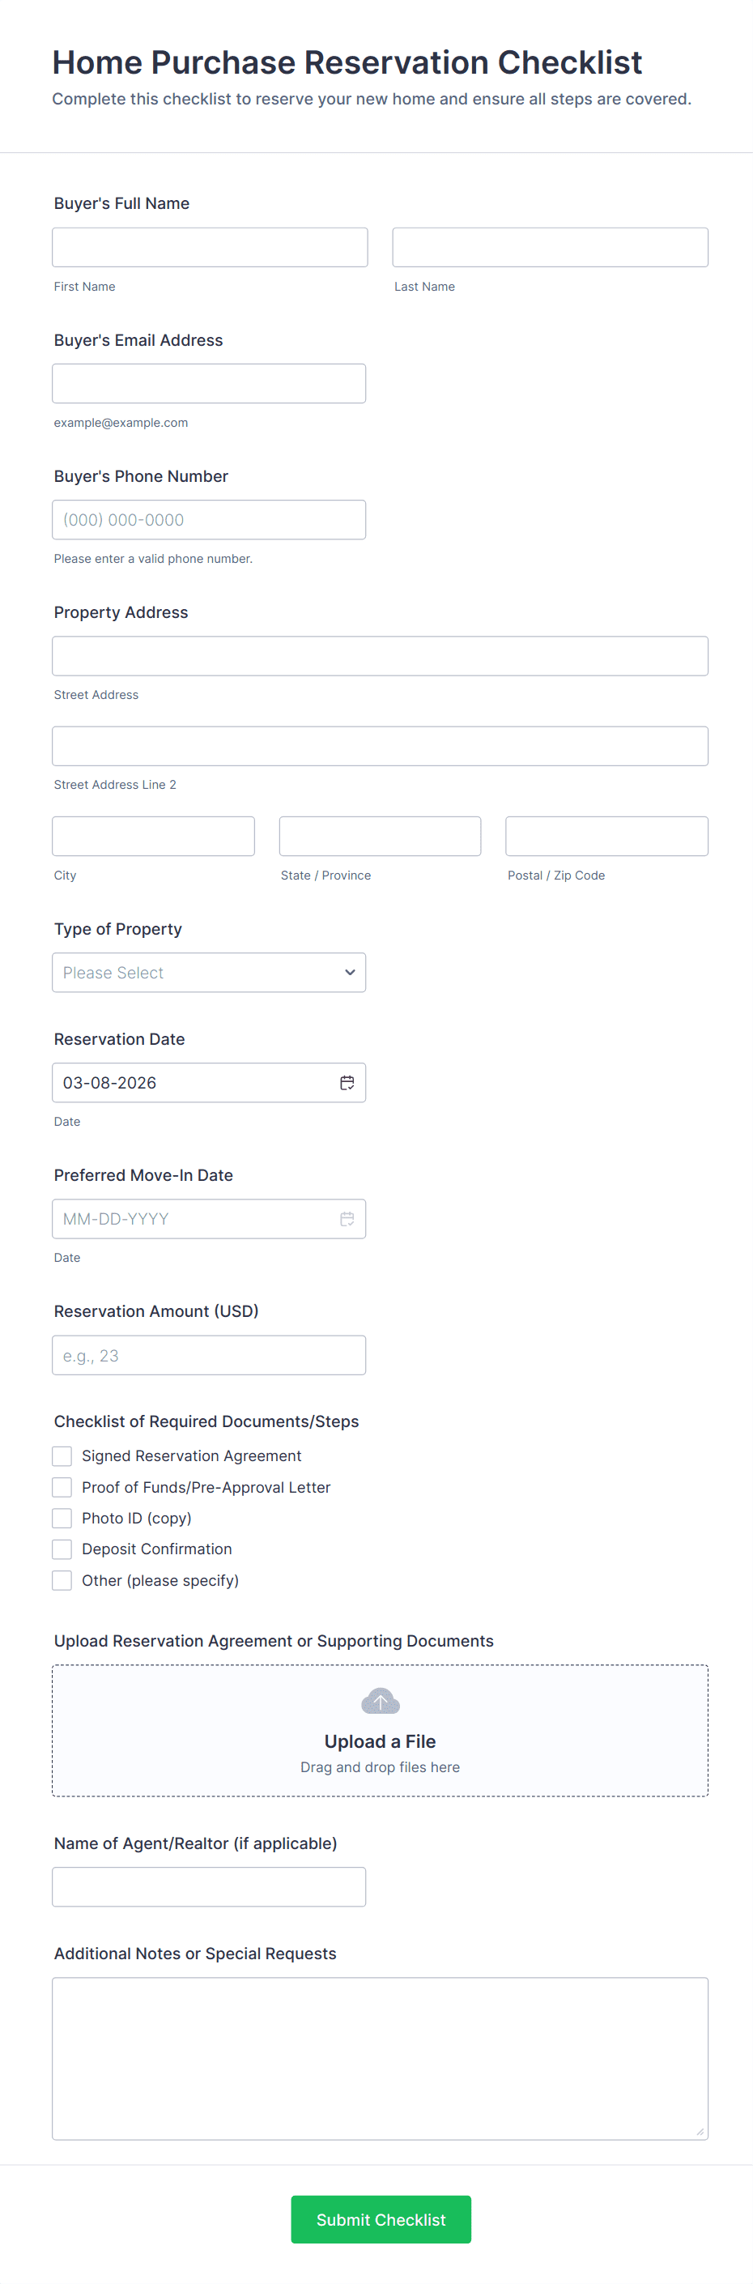Click the Postal / Zip Code field
Image resolution: width=753 pixels, height=2284 pixels.
point(606,836)
